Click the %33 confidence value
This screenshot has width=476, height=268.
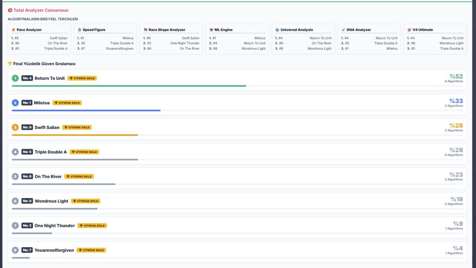[456, 101]
